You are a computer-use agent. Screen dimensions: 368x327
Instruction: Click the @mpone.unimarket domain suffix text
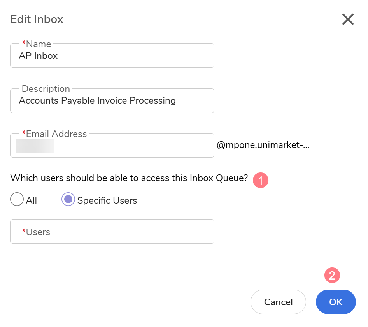(263, 146)
